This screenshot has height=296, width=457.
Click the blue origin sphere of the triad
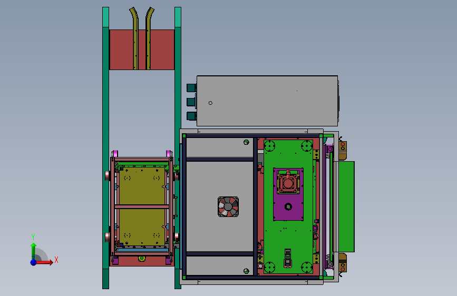[x=34, y=262]
